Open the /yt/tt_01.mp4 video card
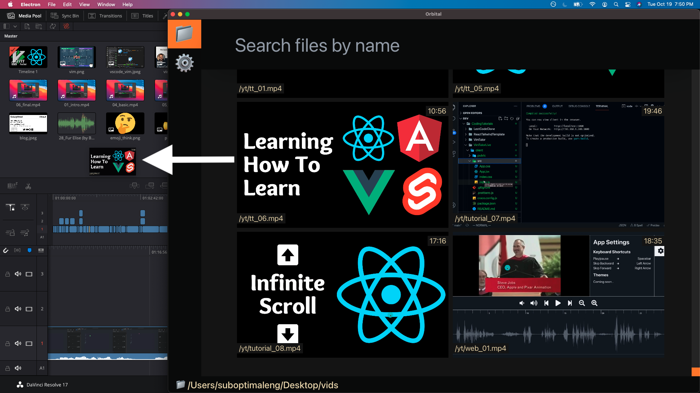The width and height of the screenshot is (700, 393). point(343,83)
